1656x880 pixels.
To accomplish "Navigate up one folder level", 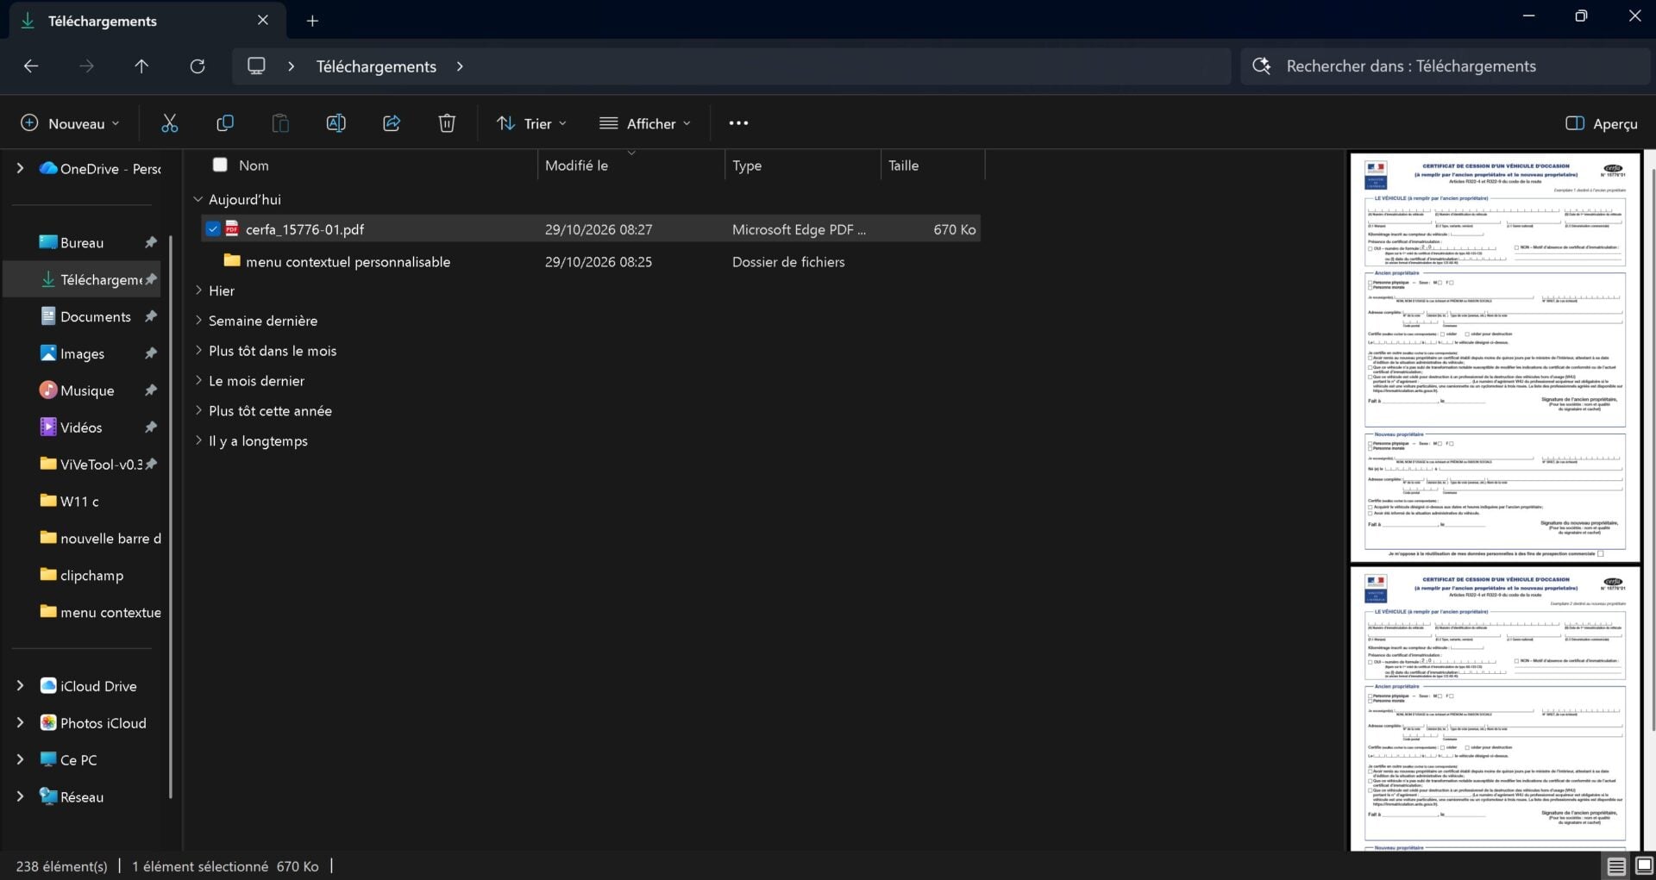I will [x=141, y=66].
